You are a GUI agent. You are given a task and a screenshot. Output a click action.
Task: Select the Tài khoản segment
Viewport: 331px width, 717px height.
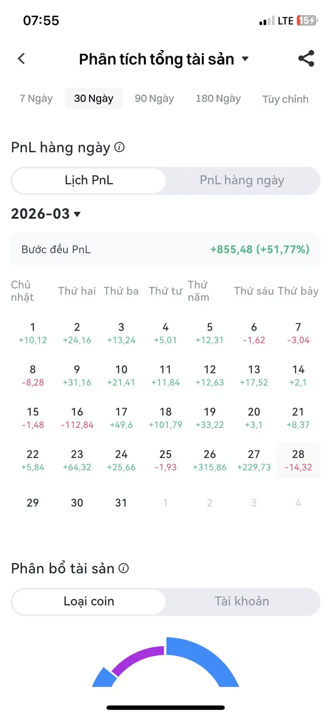[242, 601]
